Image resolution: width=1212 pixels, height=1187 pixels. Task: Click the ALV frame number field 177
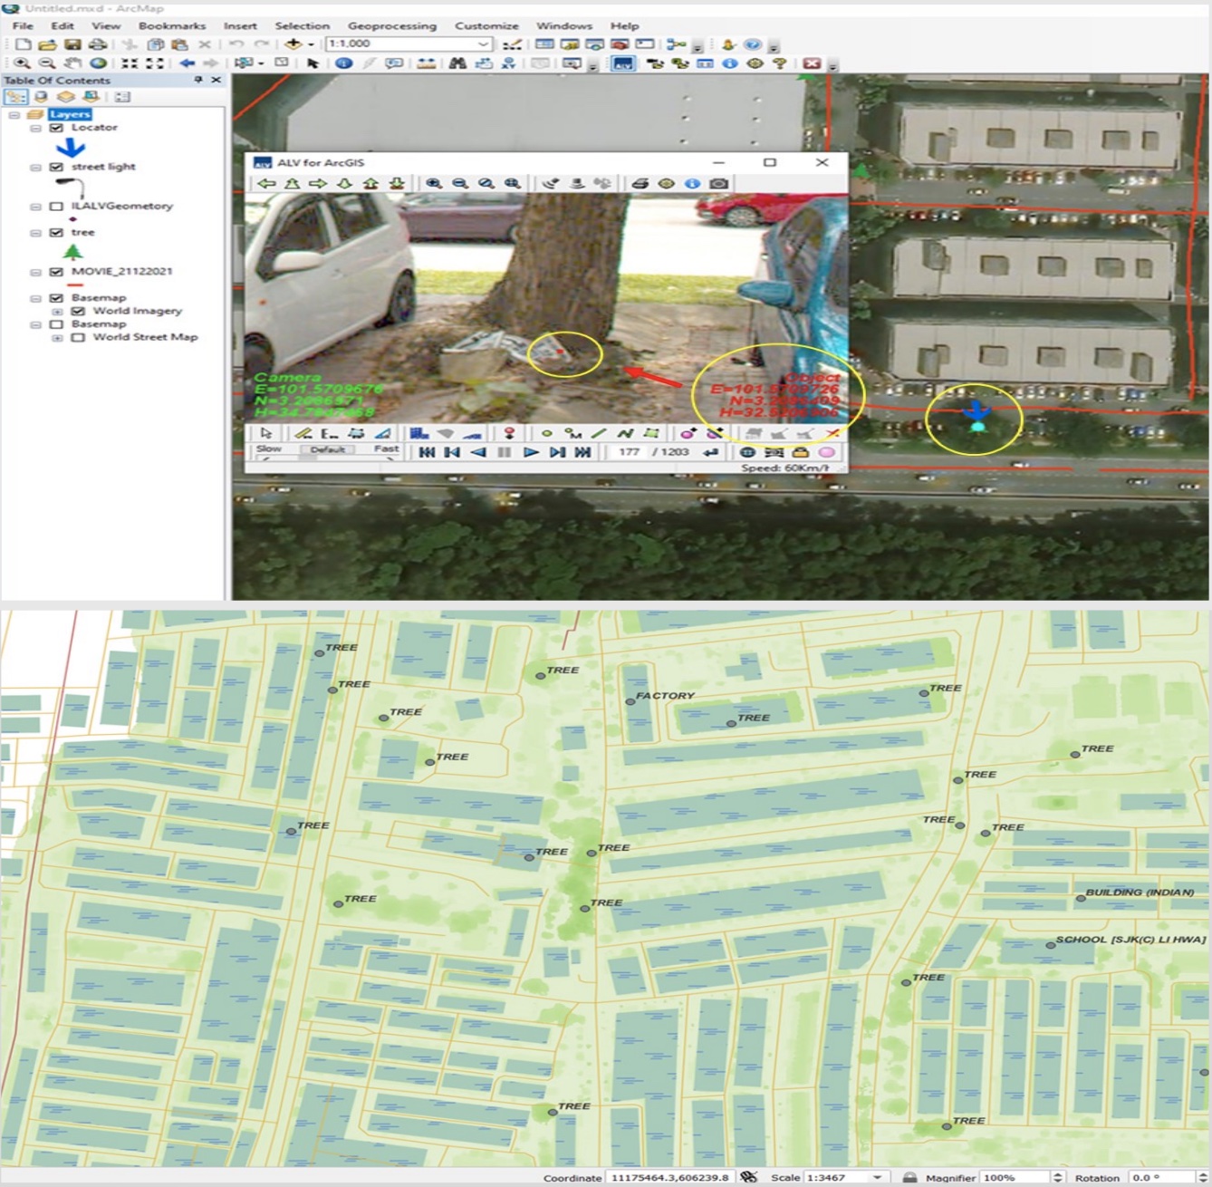[x=629, y=452]
